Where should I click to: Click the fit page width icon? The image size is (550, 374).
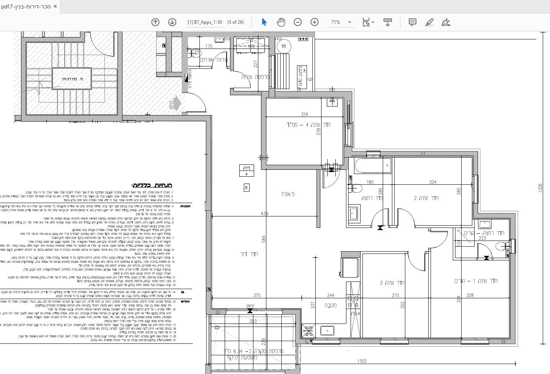(366, 22)
